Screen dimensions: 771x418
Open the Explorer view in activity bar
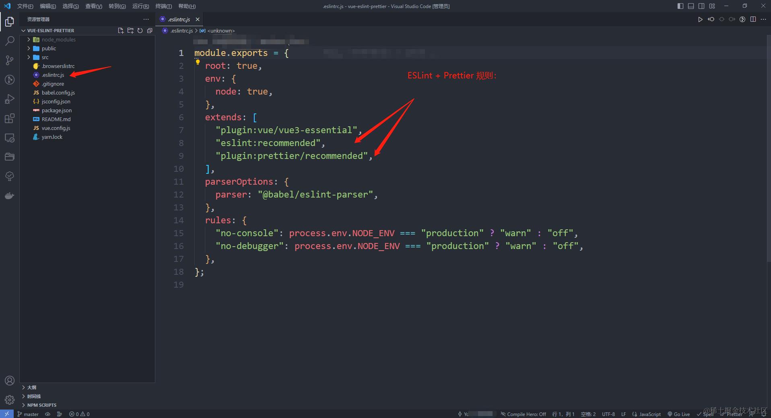pyautogui.click(x=10, y=21)
